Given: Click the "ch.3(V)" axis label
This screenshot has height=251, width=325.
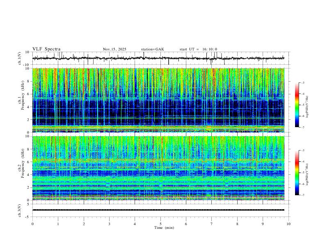Looking at the screenshot, I should pos(20,211).
